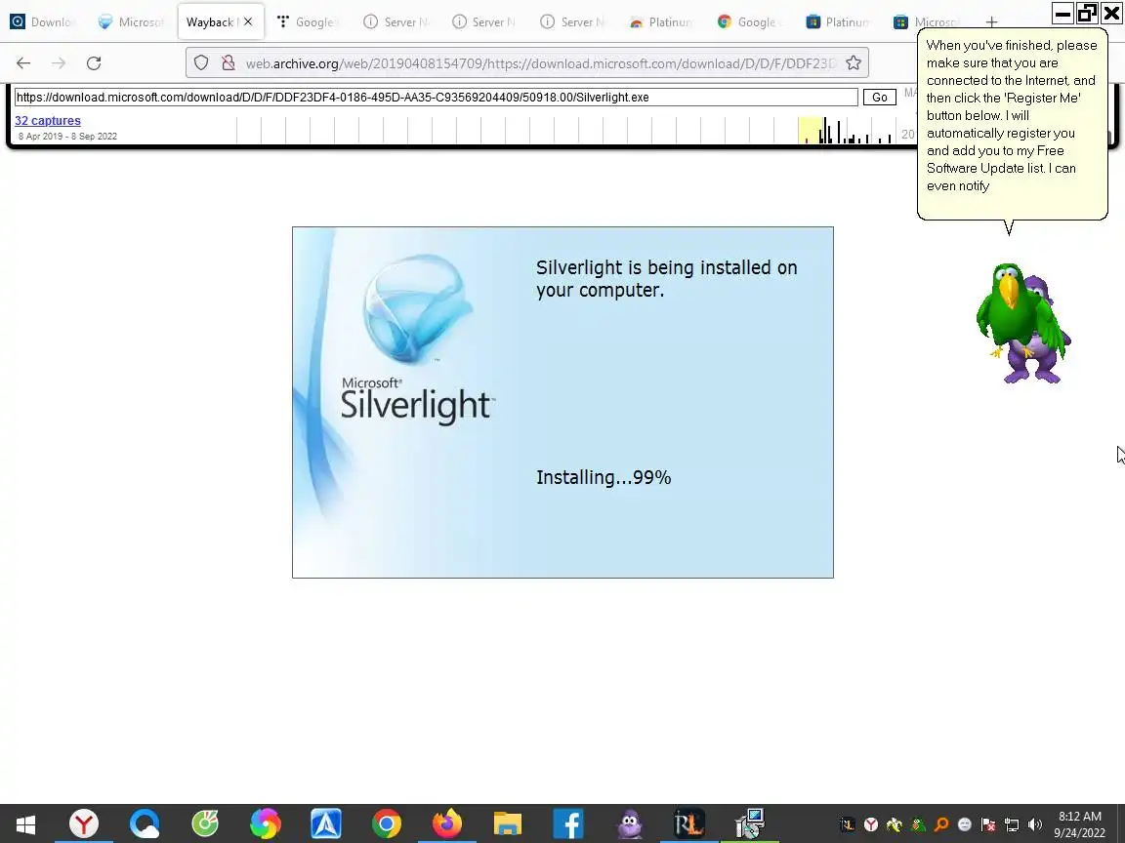Open the volume speaker tray icon
Viewport: 1125px width, 843px height.
click(x=1034, y=824)
